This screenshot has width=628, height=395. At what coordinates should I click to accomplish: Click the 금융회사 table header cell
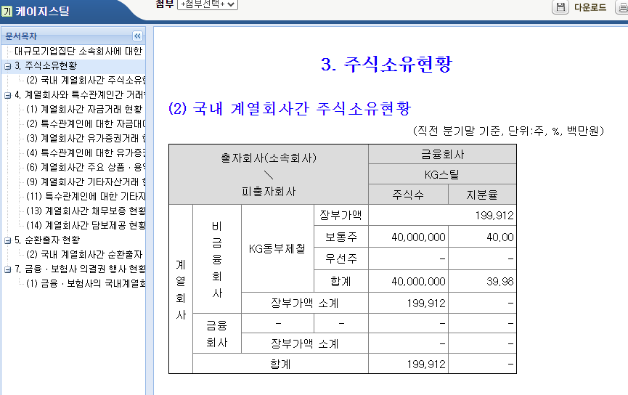[442, 154]
